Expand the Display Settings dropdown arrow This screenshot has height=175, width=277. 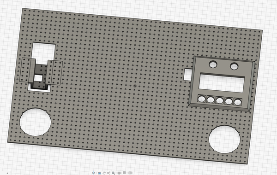pos(121,173)
